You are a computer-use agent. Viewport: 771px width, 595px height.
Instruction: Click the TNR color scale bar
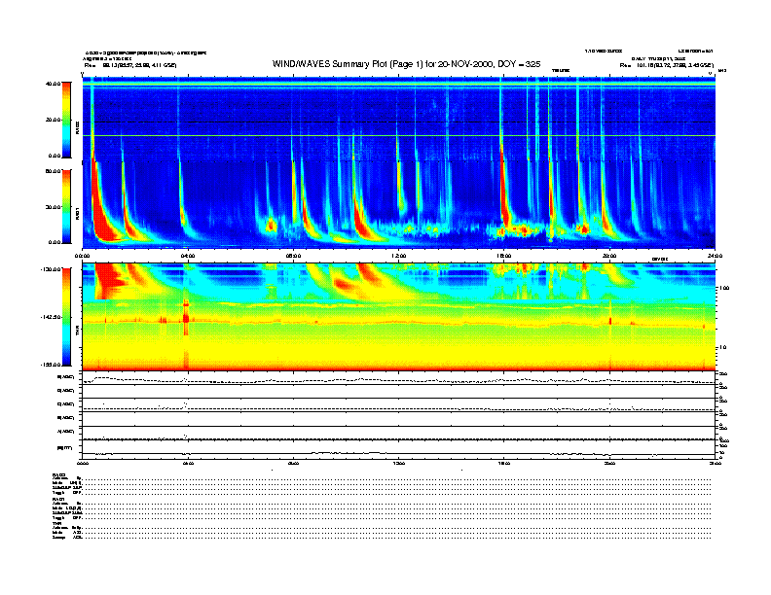[x=66, y=317]
